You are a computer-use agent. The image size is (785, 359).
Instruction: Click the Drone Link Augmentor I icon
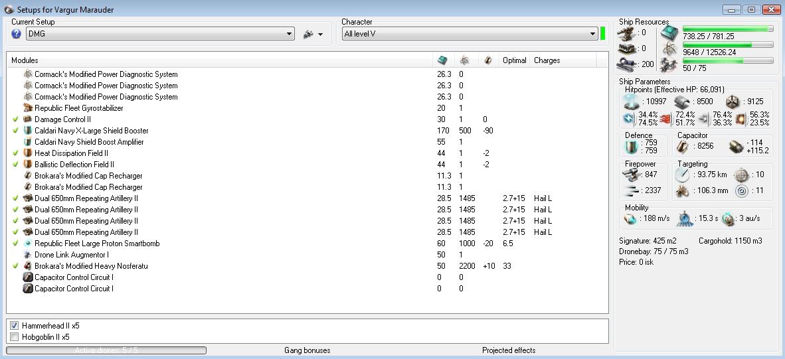tap(28, 255)
